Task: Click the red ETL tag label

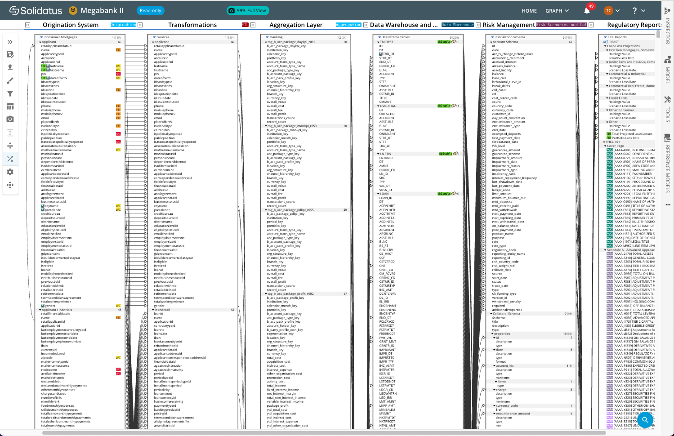Action: pos(245,25)
